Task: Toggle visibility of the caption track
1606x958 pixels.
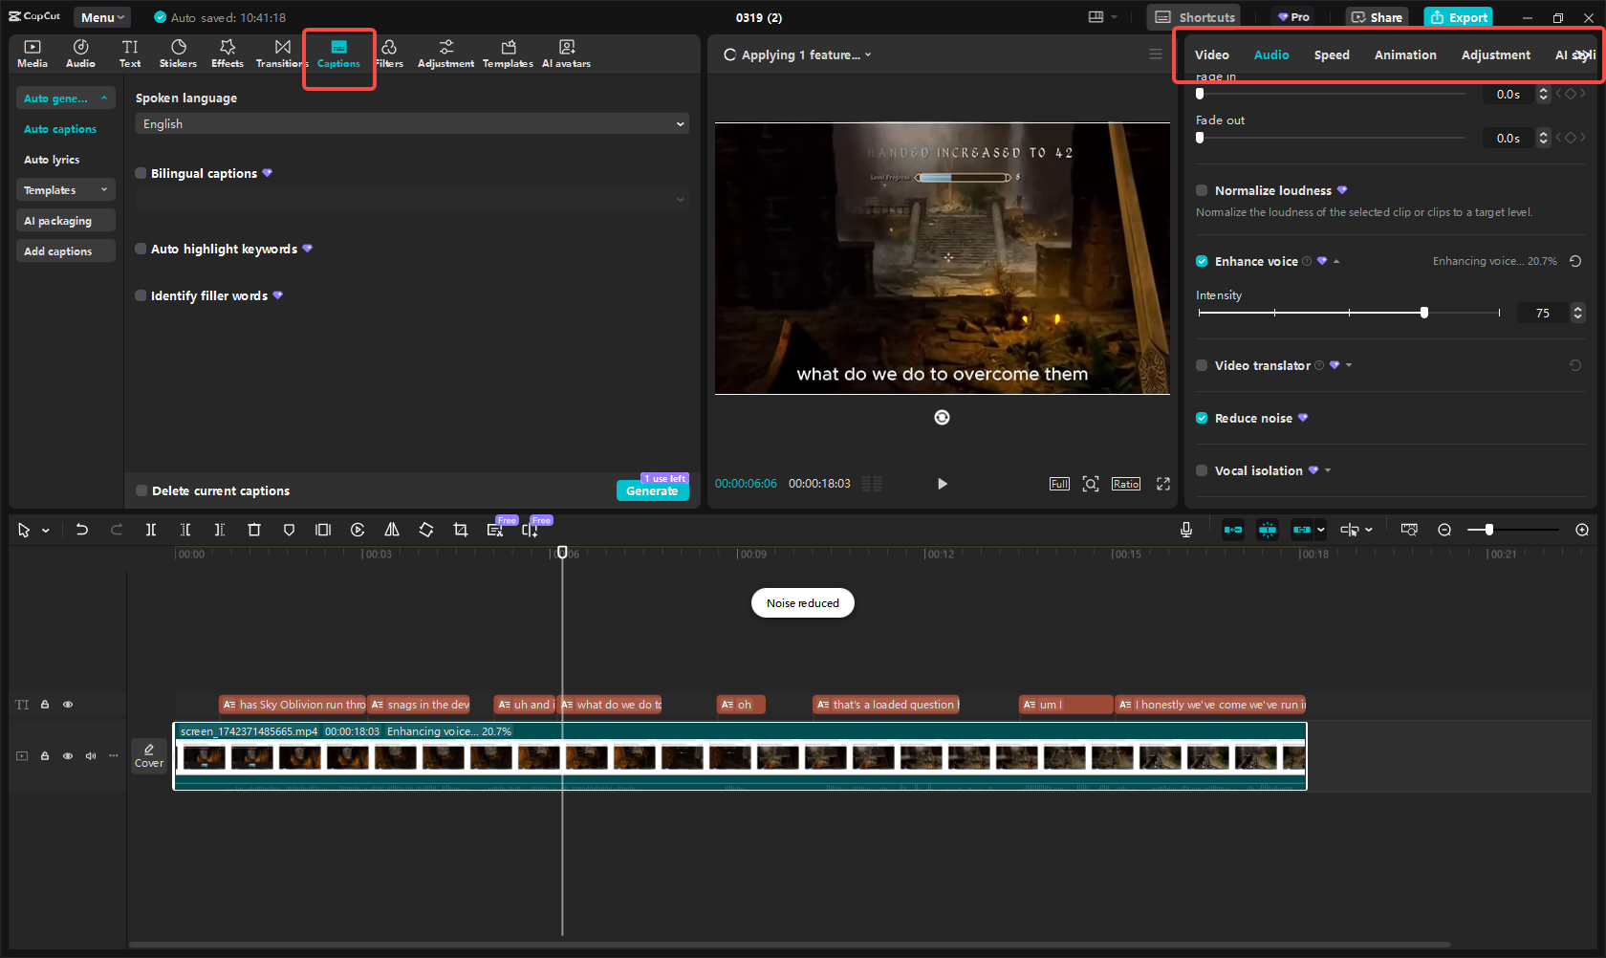Action: coord(68,705)
